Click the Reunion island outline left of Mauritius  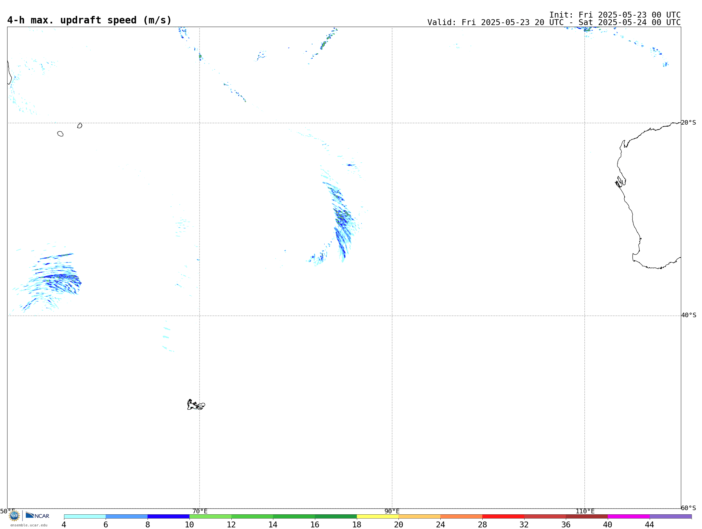[60, 134]
